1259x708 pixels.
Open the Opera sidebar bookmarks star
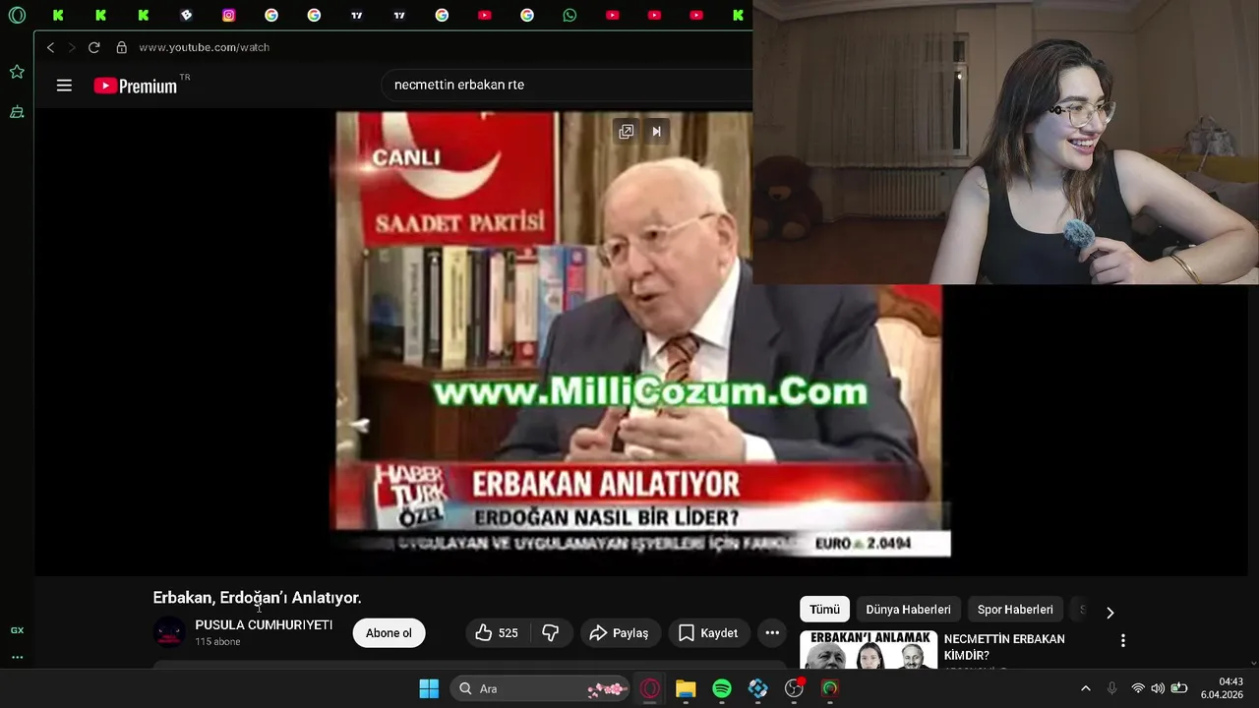tap(17, 72)
